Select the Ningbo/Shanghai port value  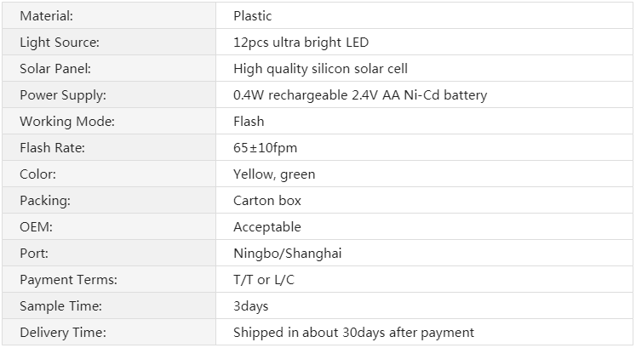click(288, 254)
